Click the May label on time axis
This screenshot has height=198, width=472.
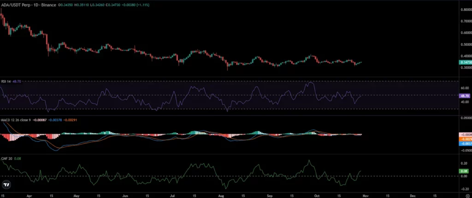77,195
